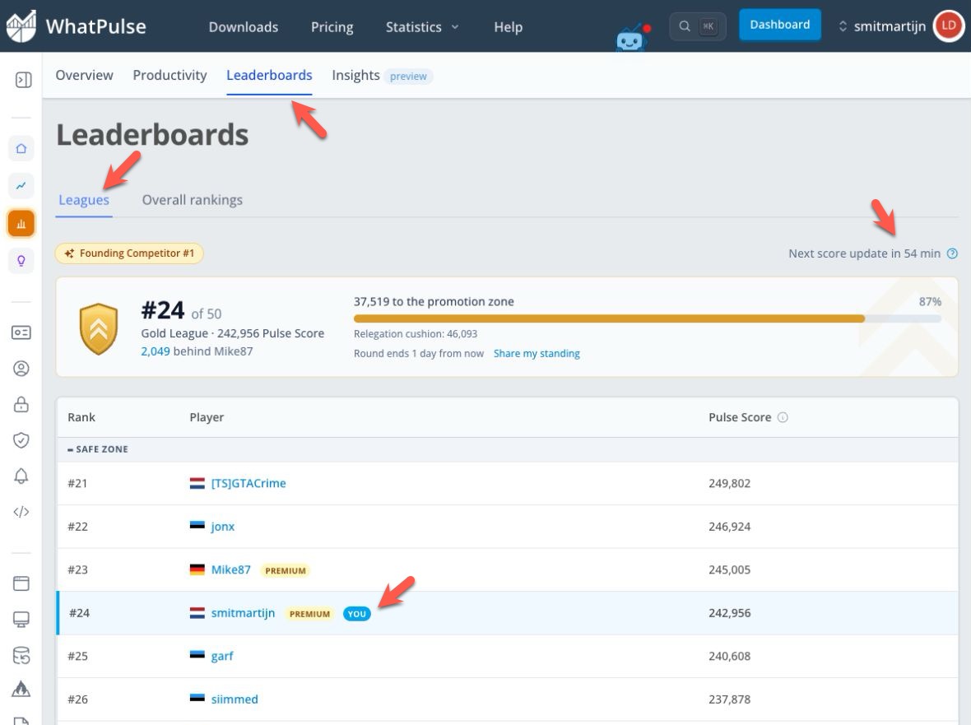Click the Netherlands flag beside [TS]GTACrime
971x725 pixels.
pyautogui.click(x=197, y=483)
